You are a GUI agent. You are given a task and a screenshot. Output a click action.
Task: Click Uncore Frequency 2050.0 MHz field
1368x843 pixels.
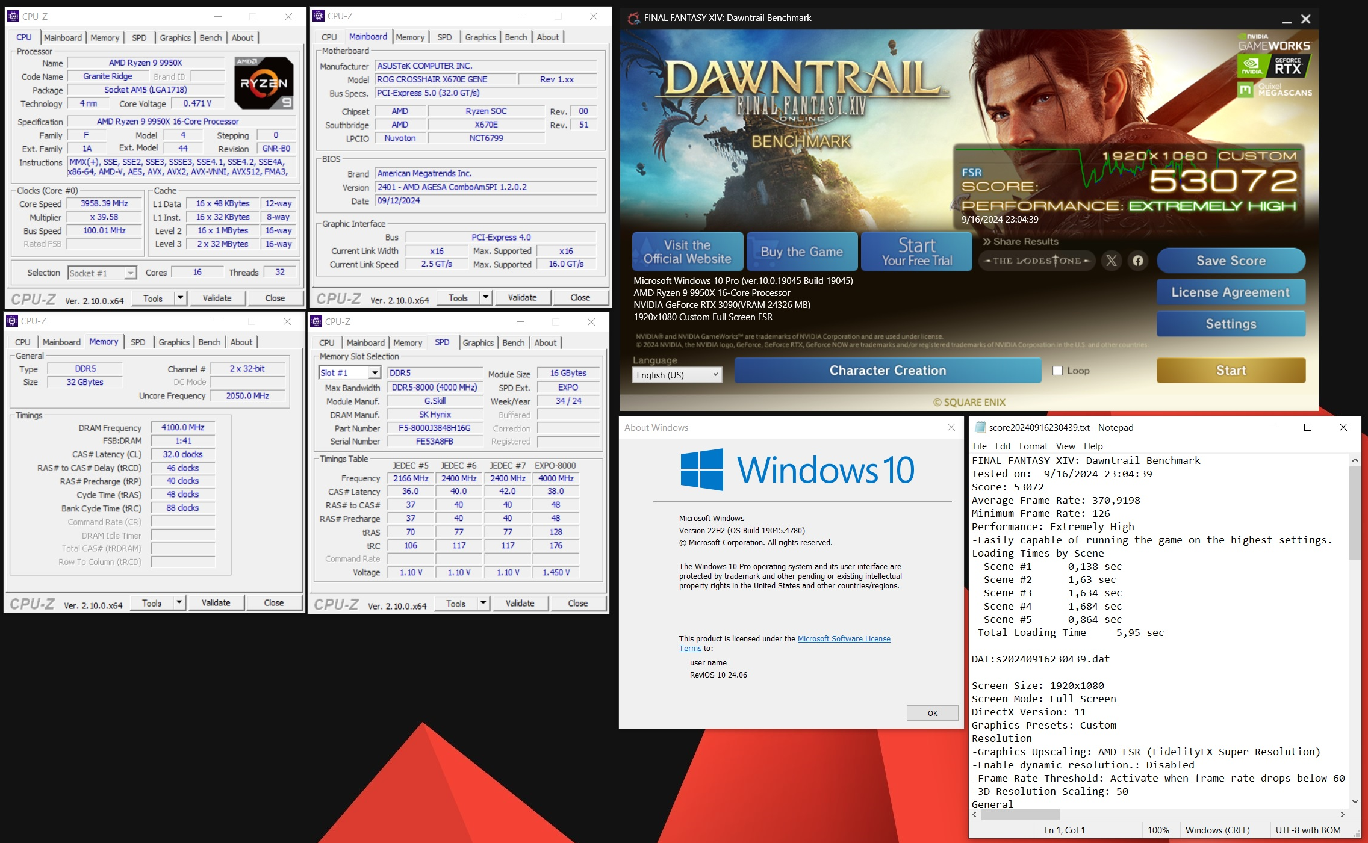[247, 395]
